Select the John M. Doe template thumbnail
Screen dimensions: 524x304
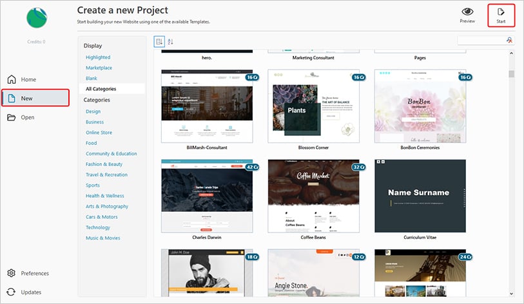pyautogui.click(x=207, y=273)
